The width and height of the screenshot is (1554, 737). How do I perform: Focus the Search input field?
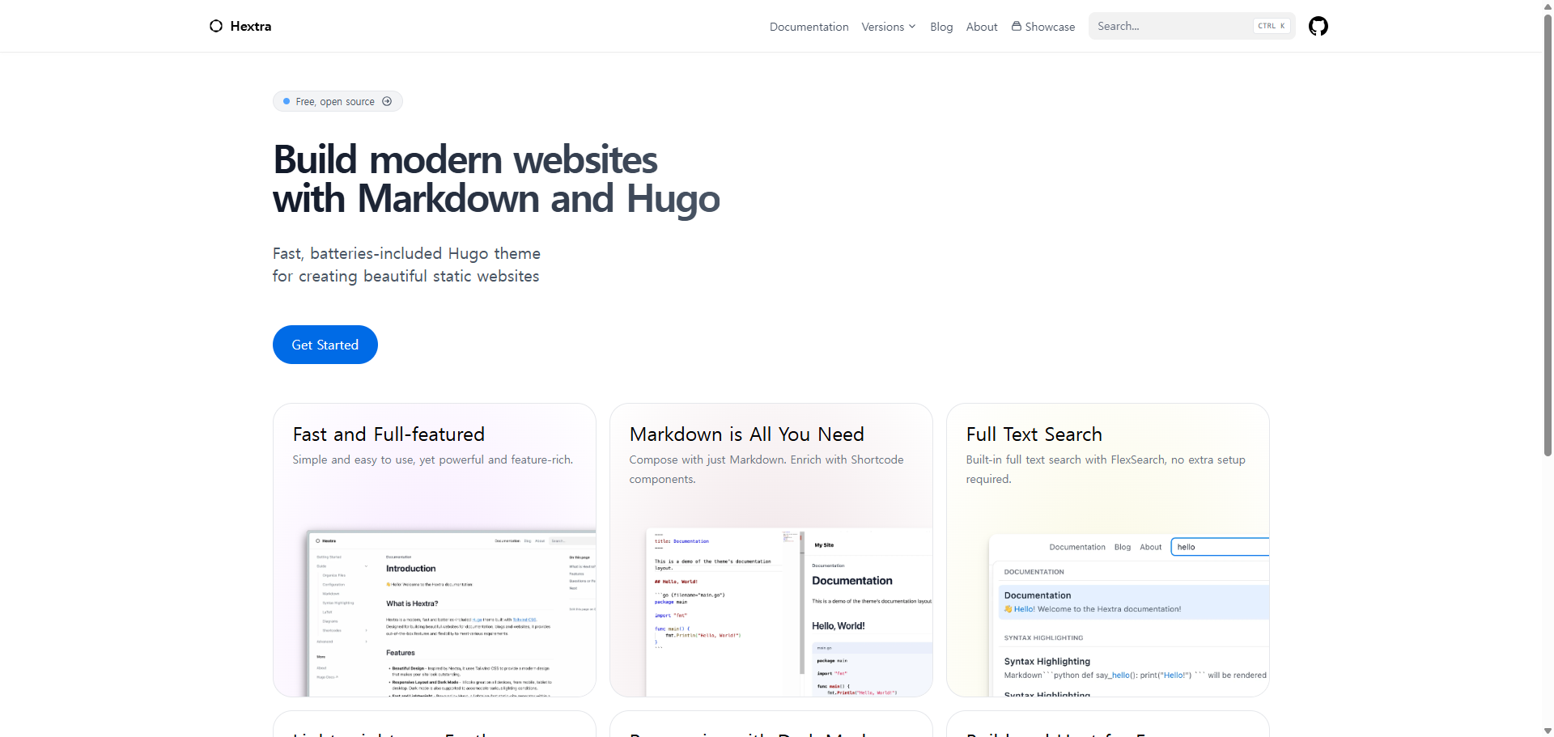pyautogui.click(x=1172, y=26)
